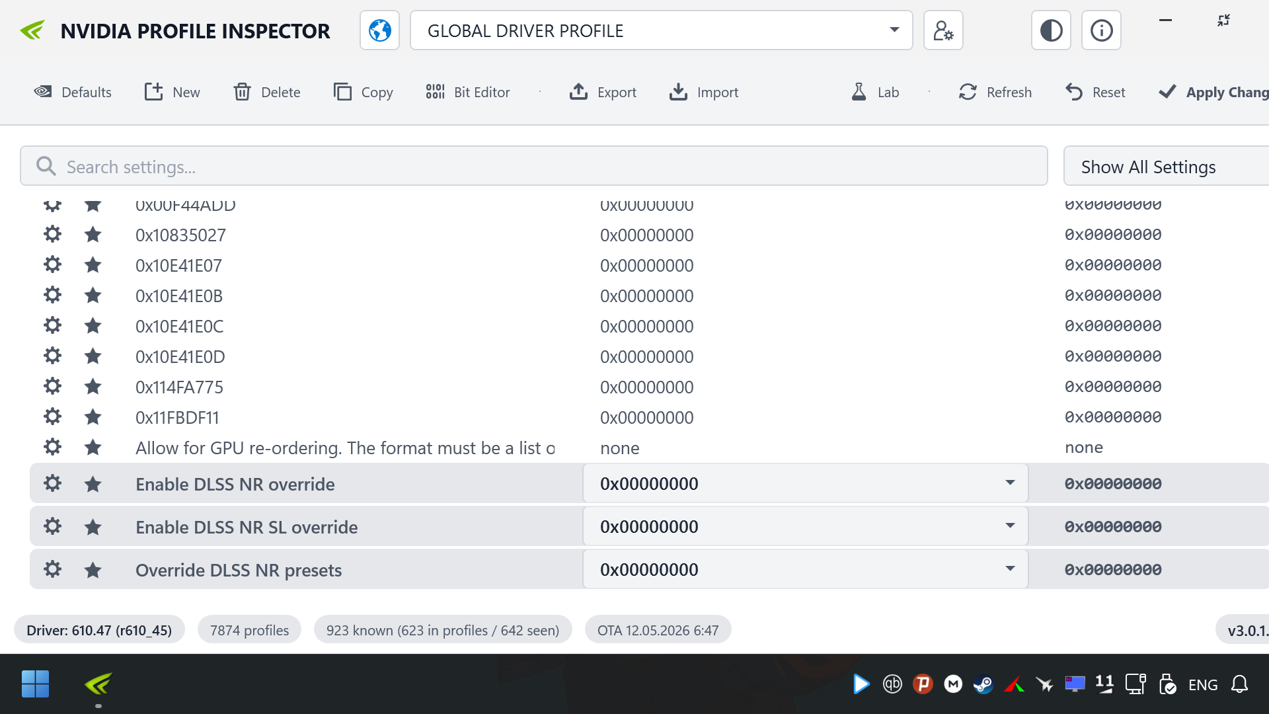Click the blue play tray icon
1269x714 pixels.
(x=861, y=684)
